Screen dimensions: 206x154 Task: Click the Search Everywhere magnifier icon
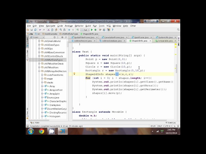[178, 30]
